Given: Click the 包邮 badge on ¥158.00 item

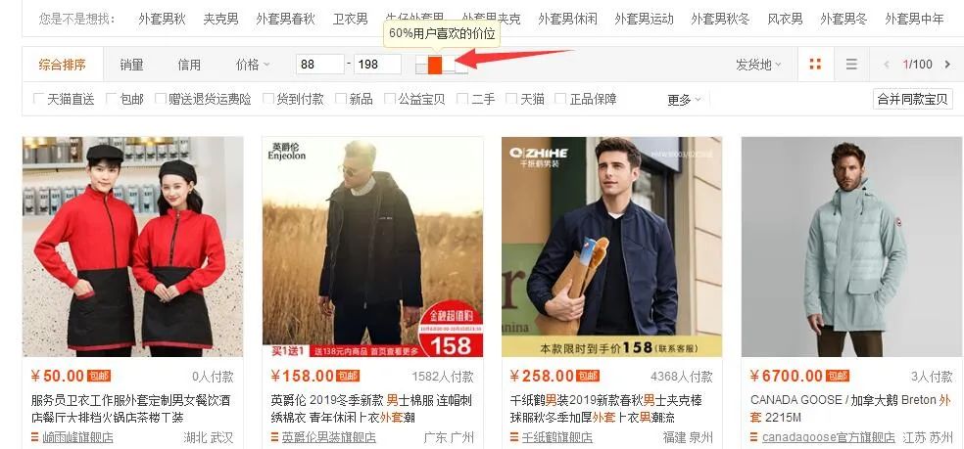Looking at the screenshot, I should click(x=348, y=376).
